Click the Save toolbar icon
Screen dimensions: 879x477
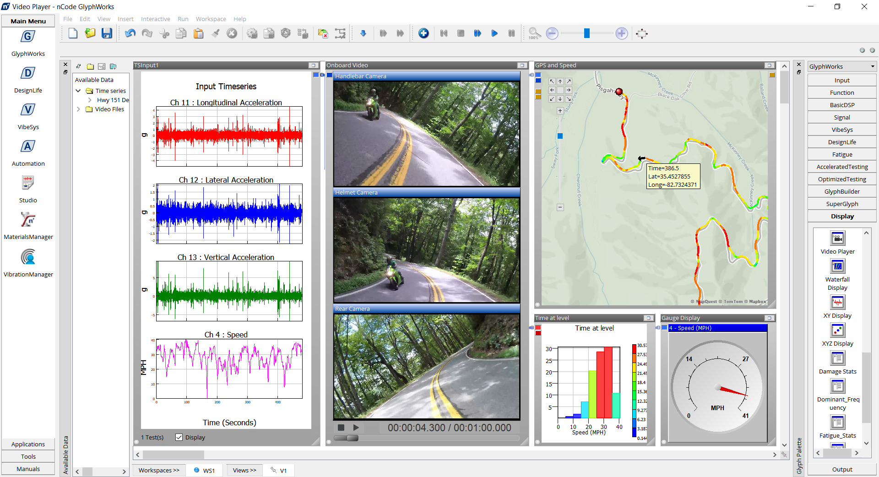coord(107,33)
